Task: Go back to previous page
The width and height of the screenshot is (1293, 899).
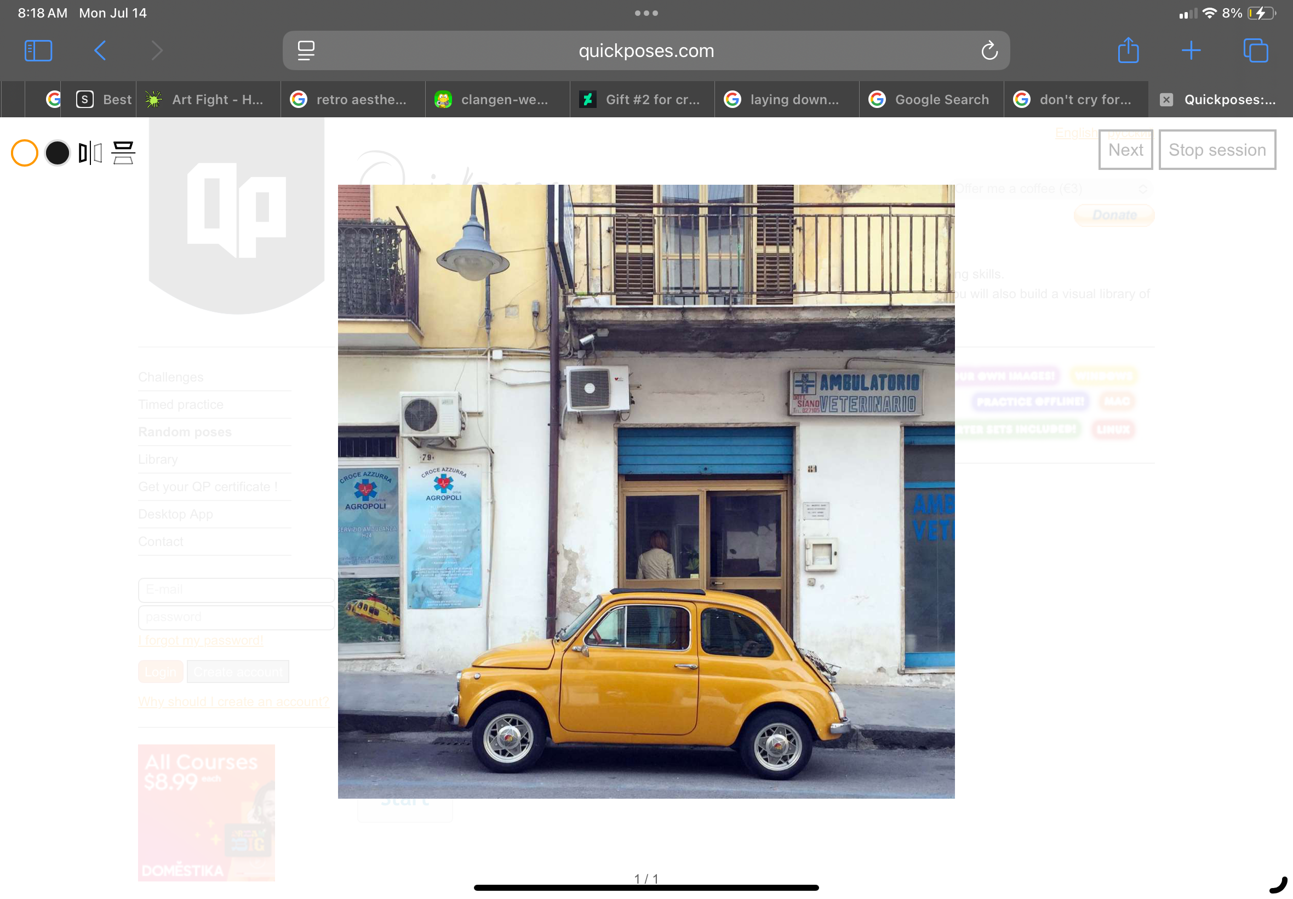Action: (100, 50)
